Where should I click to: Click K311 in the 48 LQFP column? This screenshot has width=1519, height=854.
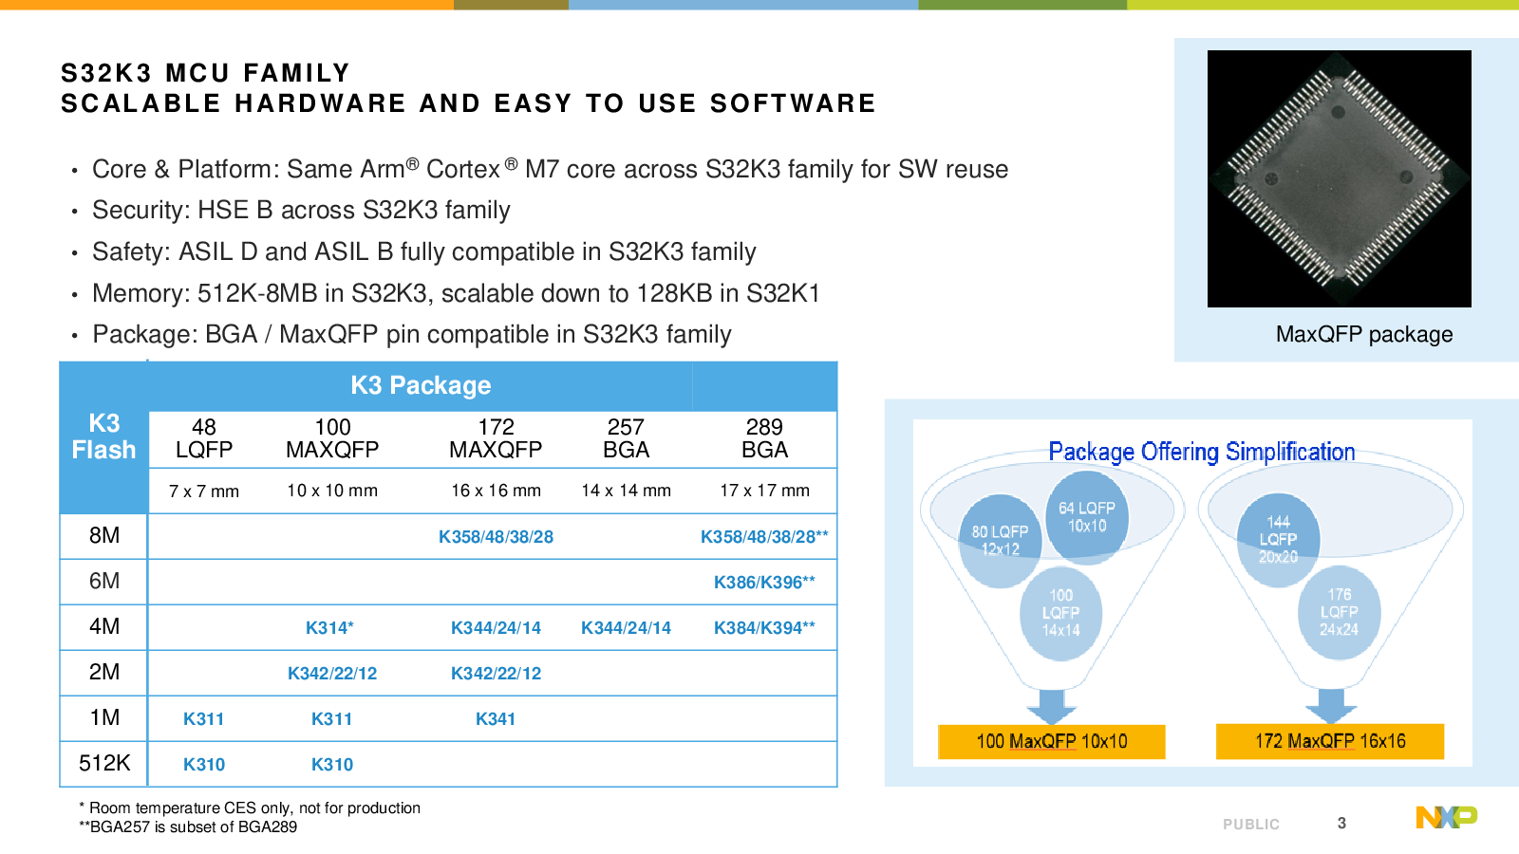point(204,719)
